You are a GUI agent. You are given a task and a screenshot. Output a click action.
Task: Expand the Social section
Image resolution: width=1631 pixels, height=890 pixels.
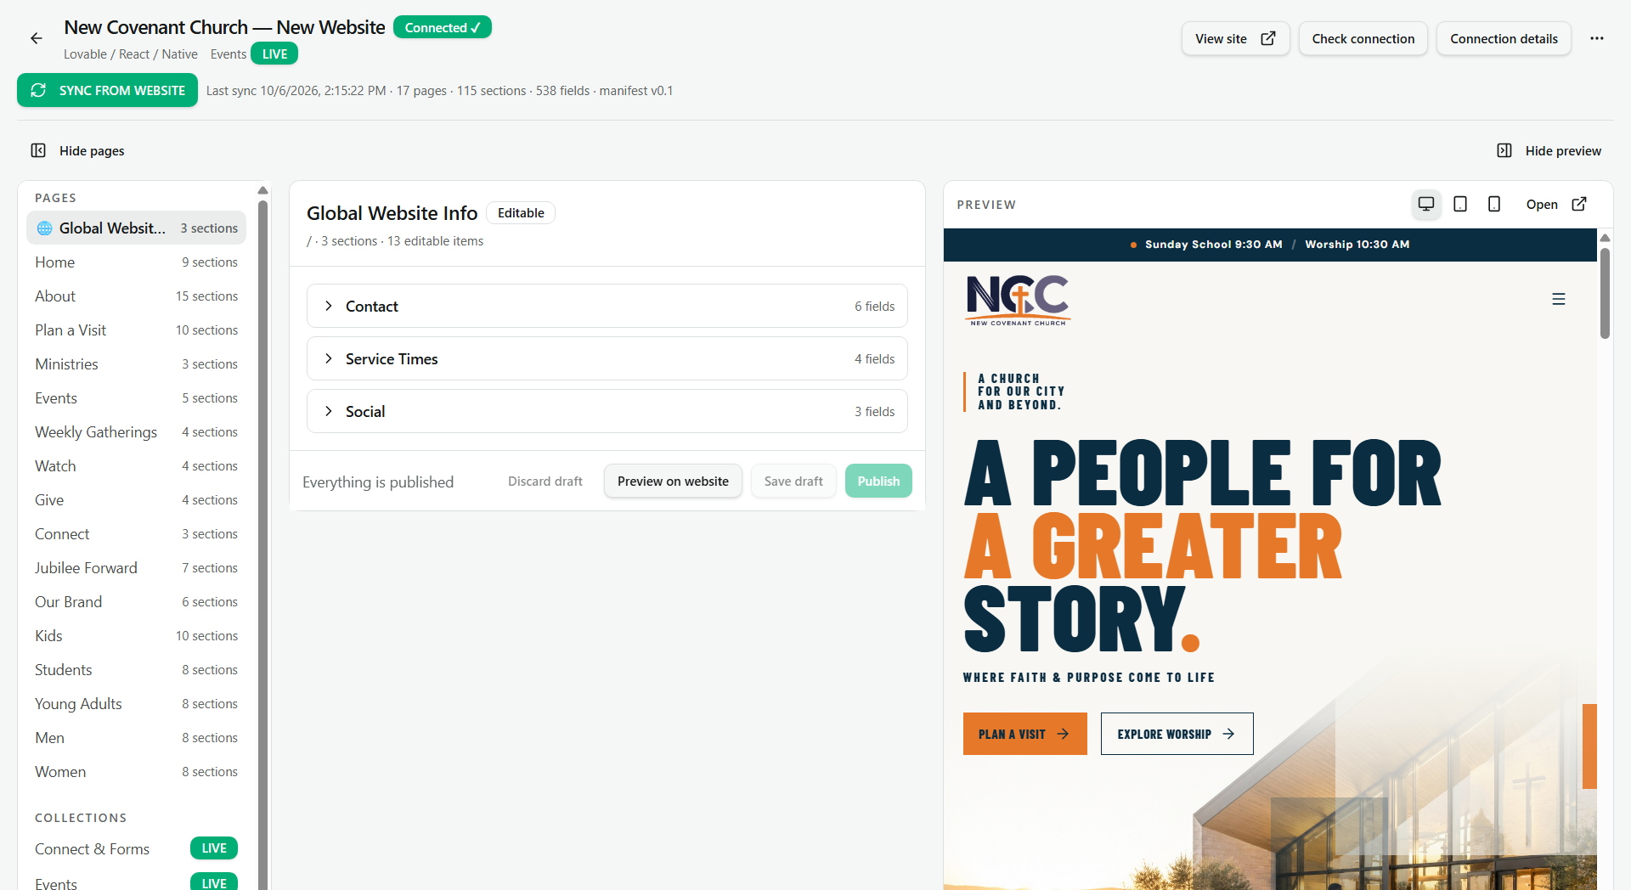point(607,411)
